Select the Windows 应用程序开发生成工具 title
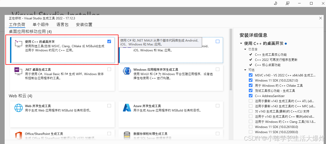 [x=156, y=70]
